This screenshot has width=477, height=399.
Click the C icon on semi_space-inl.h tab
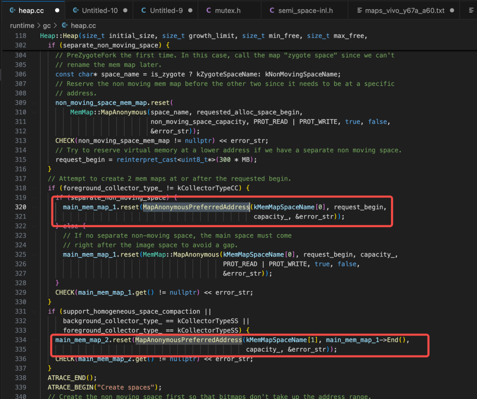pos(272,10)
